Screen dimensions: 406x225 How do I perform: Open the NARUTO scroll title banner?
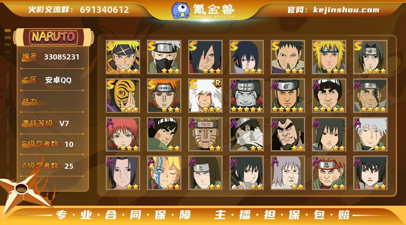point(53,37)
